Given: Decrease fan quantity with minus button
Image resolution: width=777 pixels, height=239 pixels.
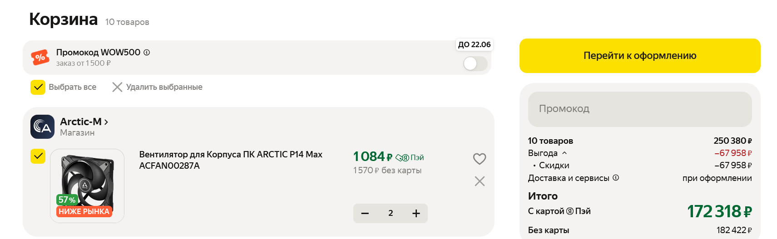Looking at the screenshot, I should (365, 213).
